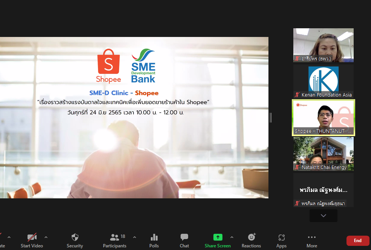Screen dimensions: 371x250
Task: Expand the Share Screen options caret
Action: click(x=232, y=237)
